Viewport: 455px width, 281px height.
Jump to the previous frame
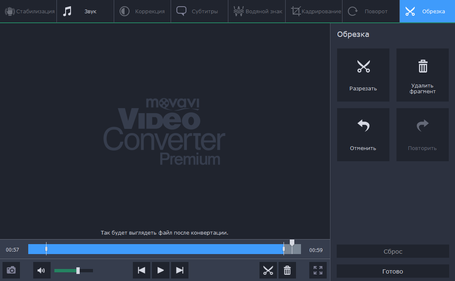pyautogui.click(x=142, y=270)
